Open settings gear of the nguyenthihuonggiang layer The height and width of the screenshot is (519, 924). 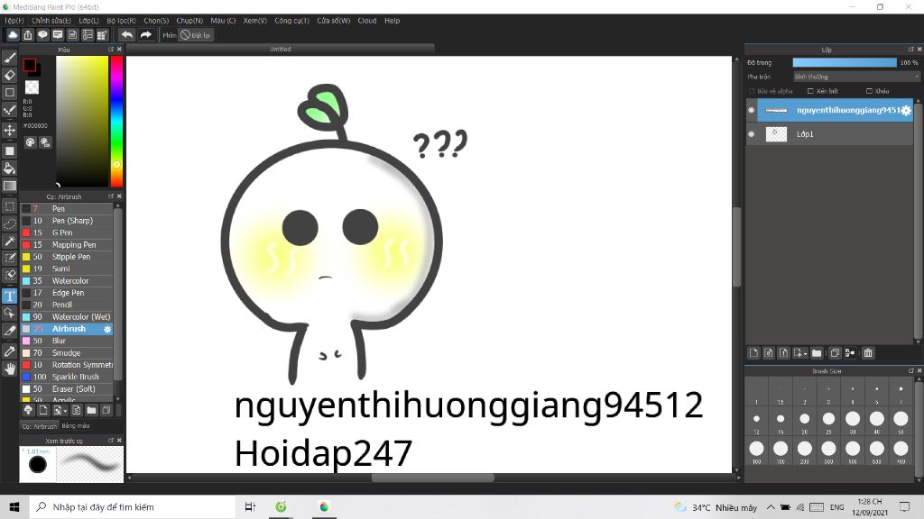906,110
